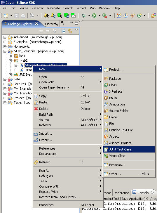Expand the Labs project node
The width and height of the screenshot is (157, 213).
pos(5,79)
